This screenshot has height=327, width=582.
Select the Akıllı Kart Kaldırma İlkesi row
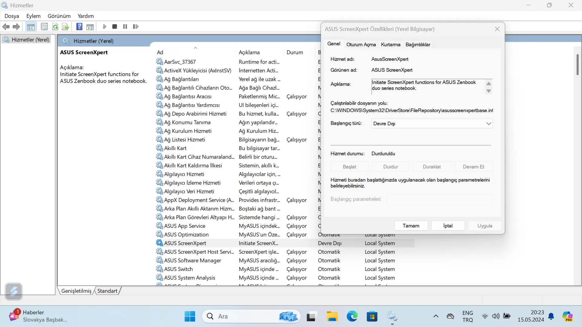pos(238,166)
